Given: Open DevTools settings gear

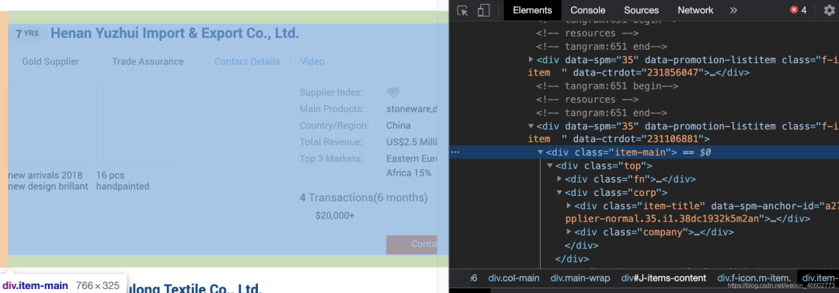Looking at the screenshot, I should click(829, 10).
